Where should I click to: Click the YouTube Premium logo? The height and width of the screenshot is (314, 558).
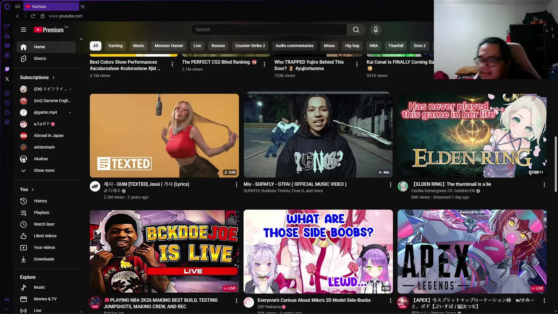[x=49, y=30]
